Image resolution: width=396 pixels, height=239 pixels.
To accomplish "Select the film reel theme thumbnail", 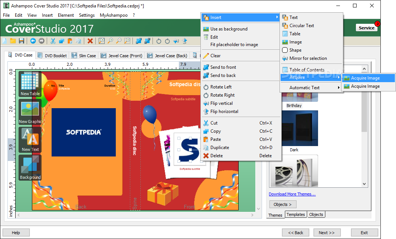I will [x=294, y=171].
